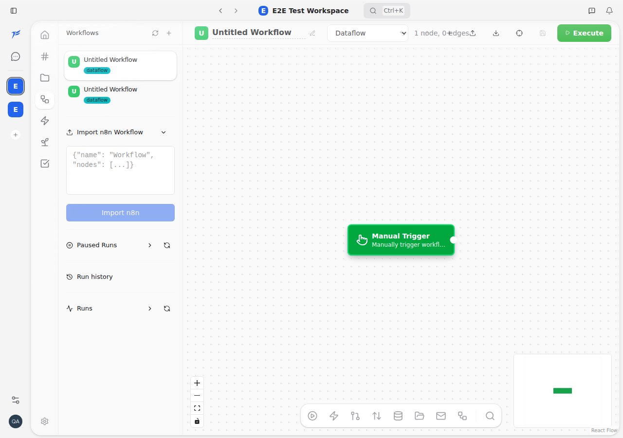Screen dimensions: 623x438
Task: Click the Manual Trigger output handle
Action: tap(453, 240)
